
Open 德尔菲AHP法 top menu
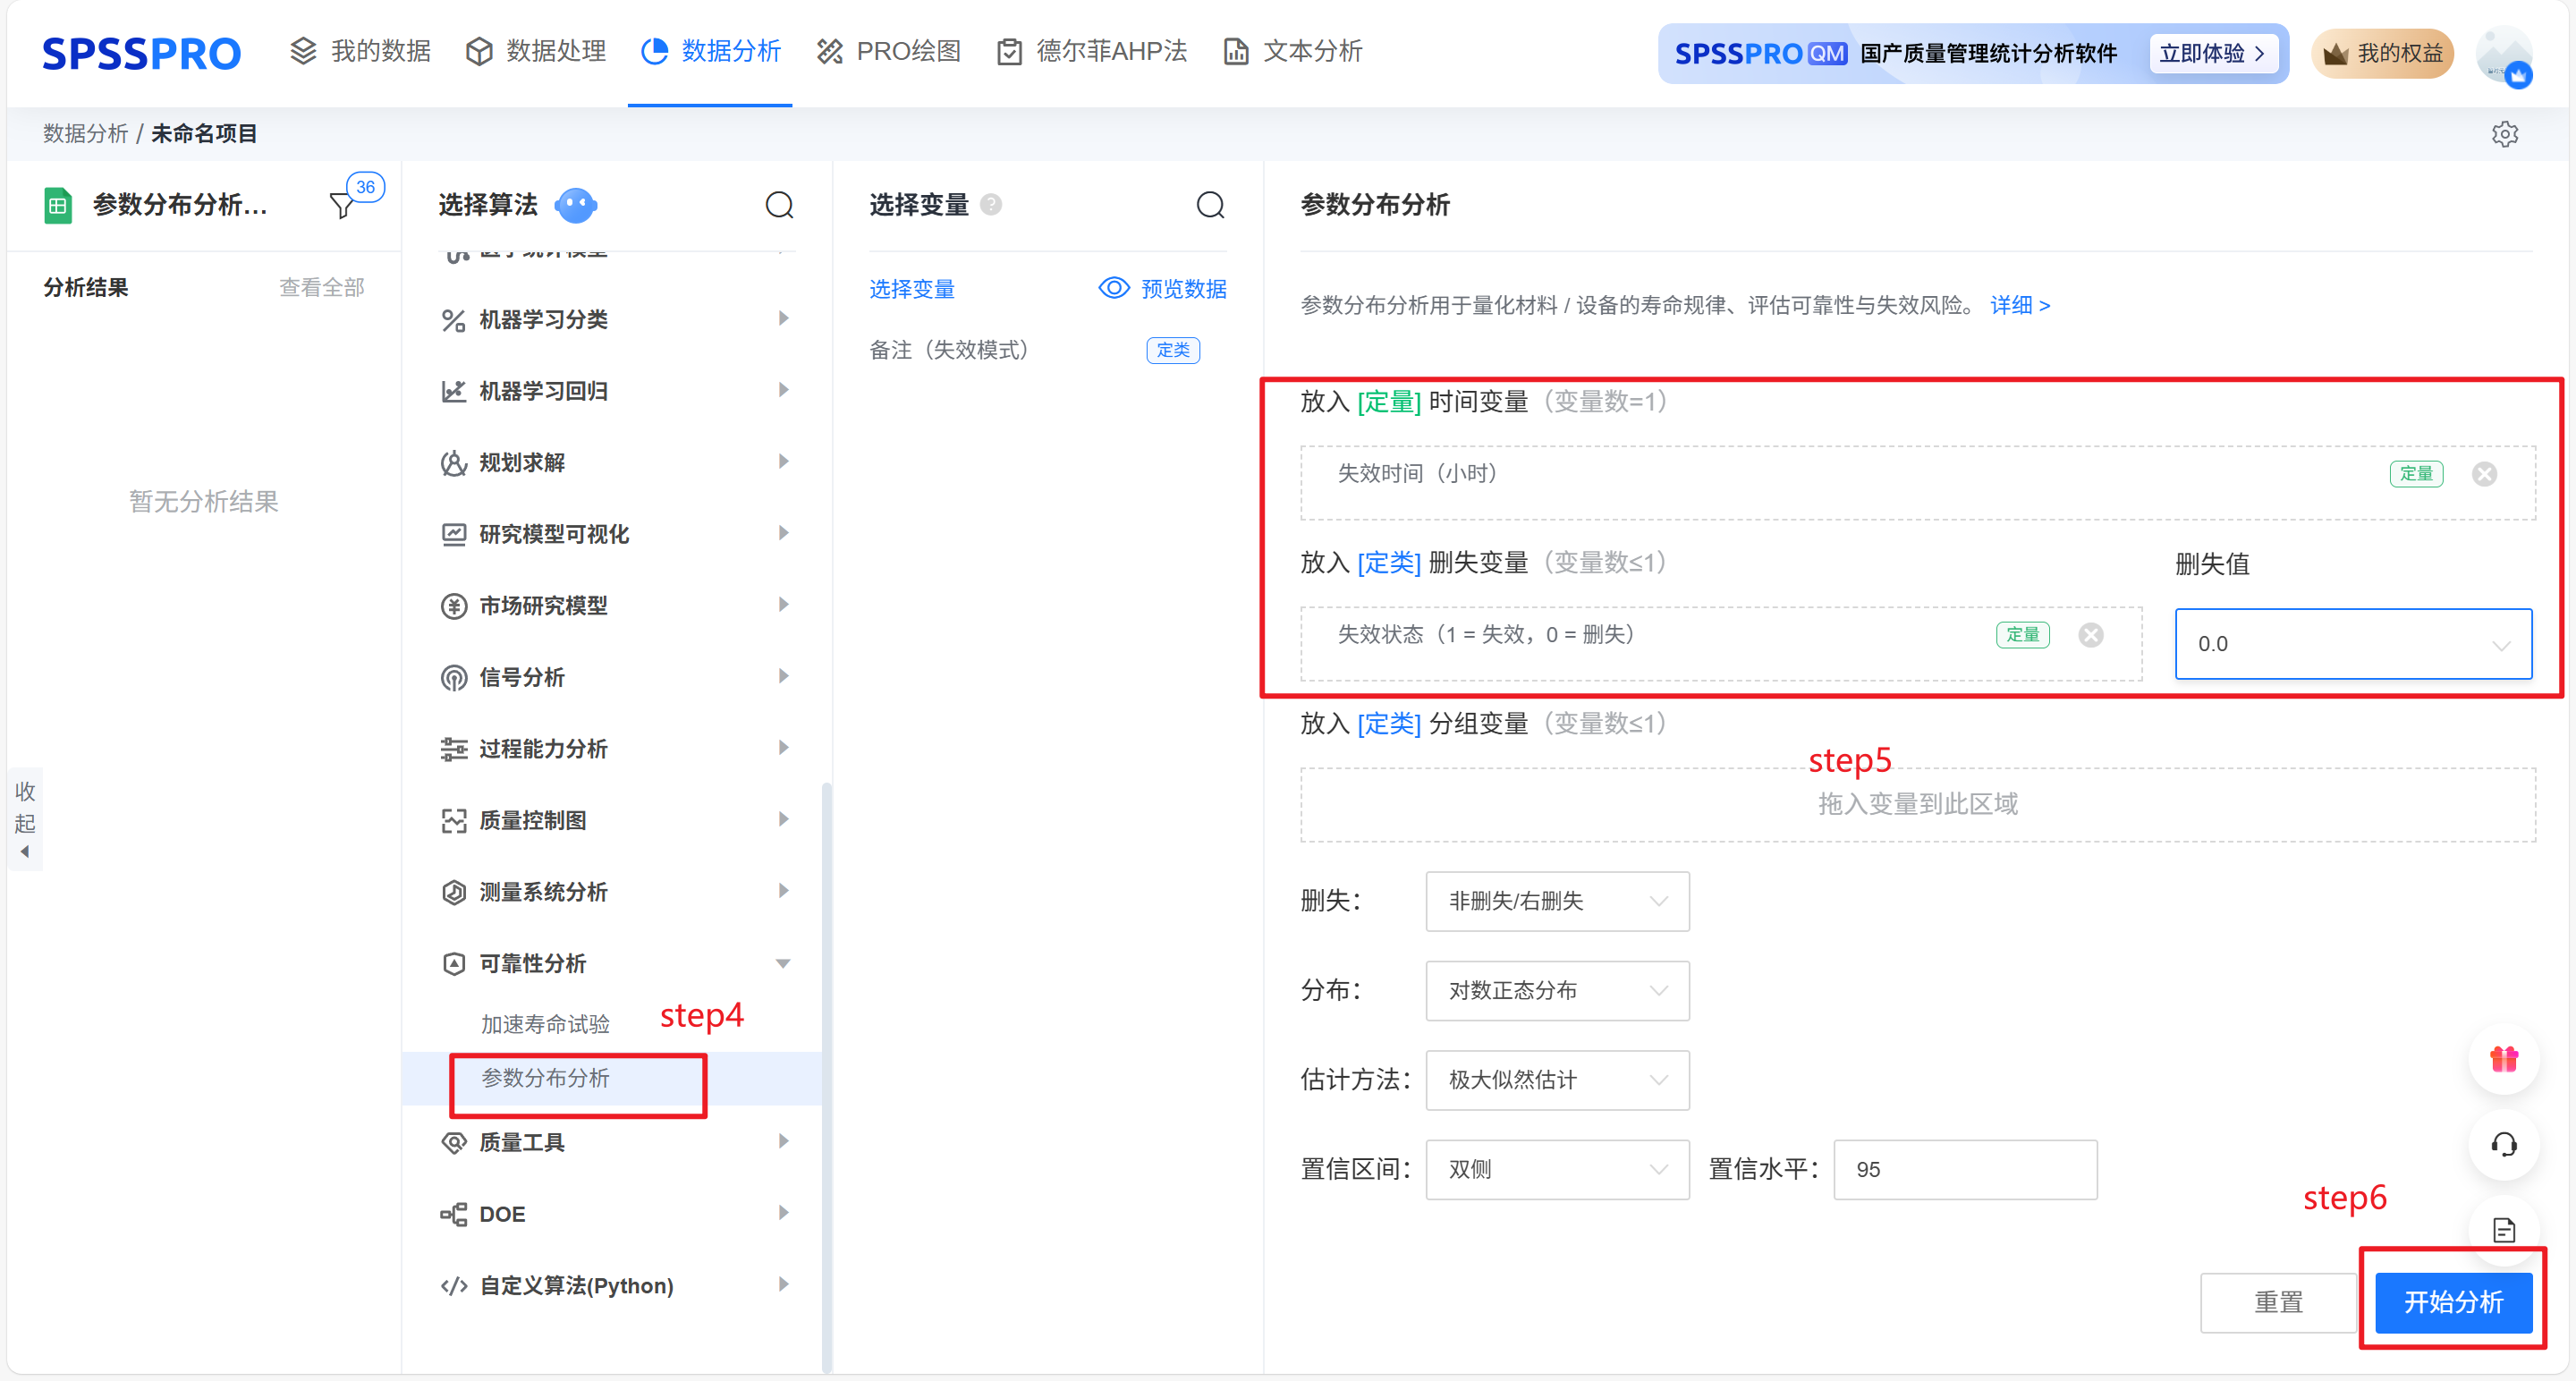click(x=1091, y=51)
